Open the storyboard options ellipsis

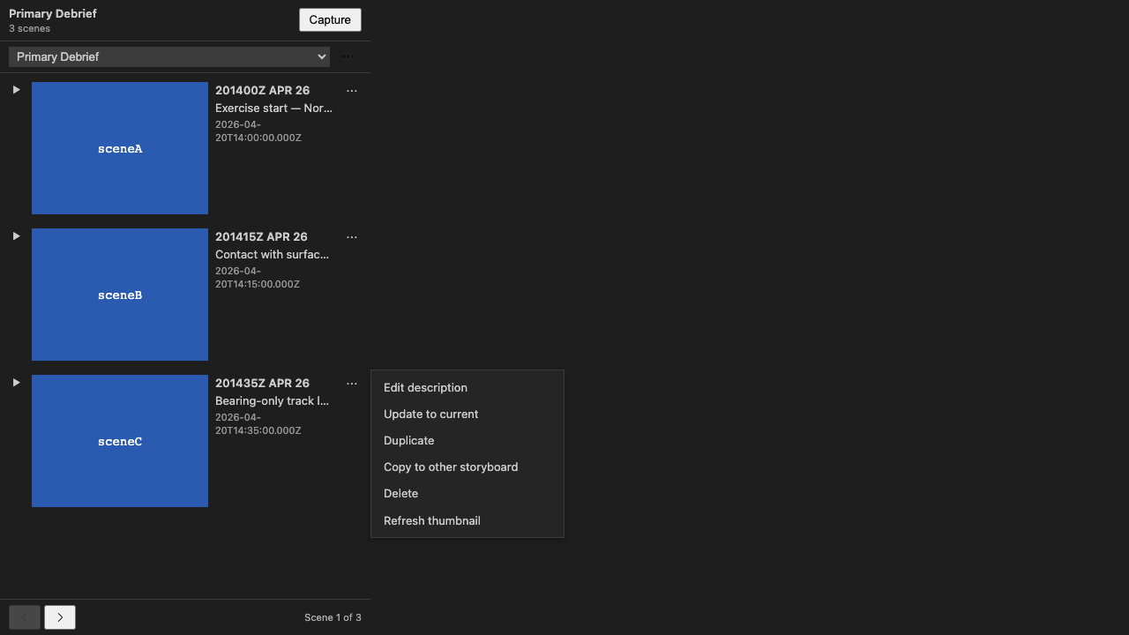click(348, 56)
